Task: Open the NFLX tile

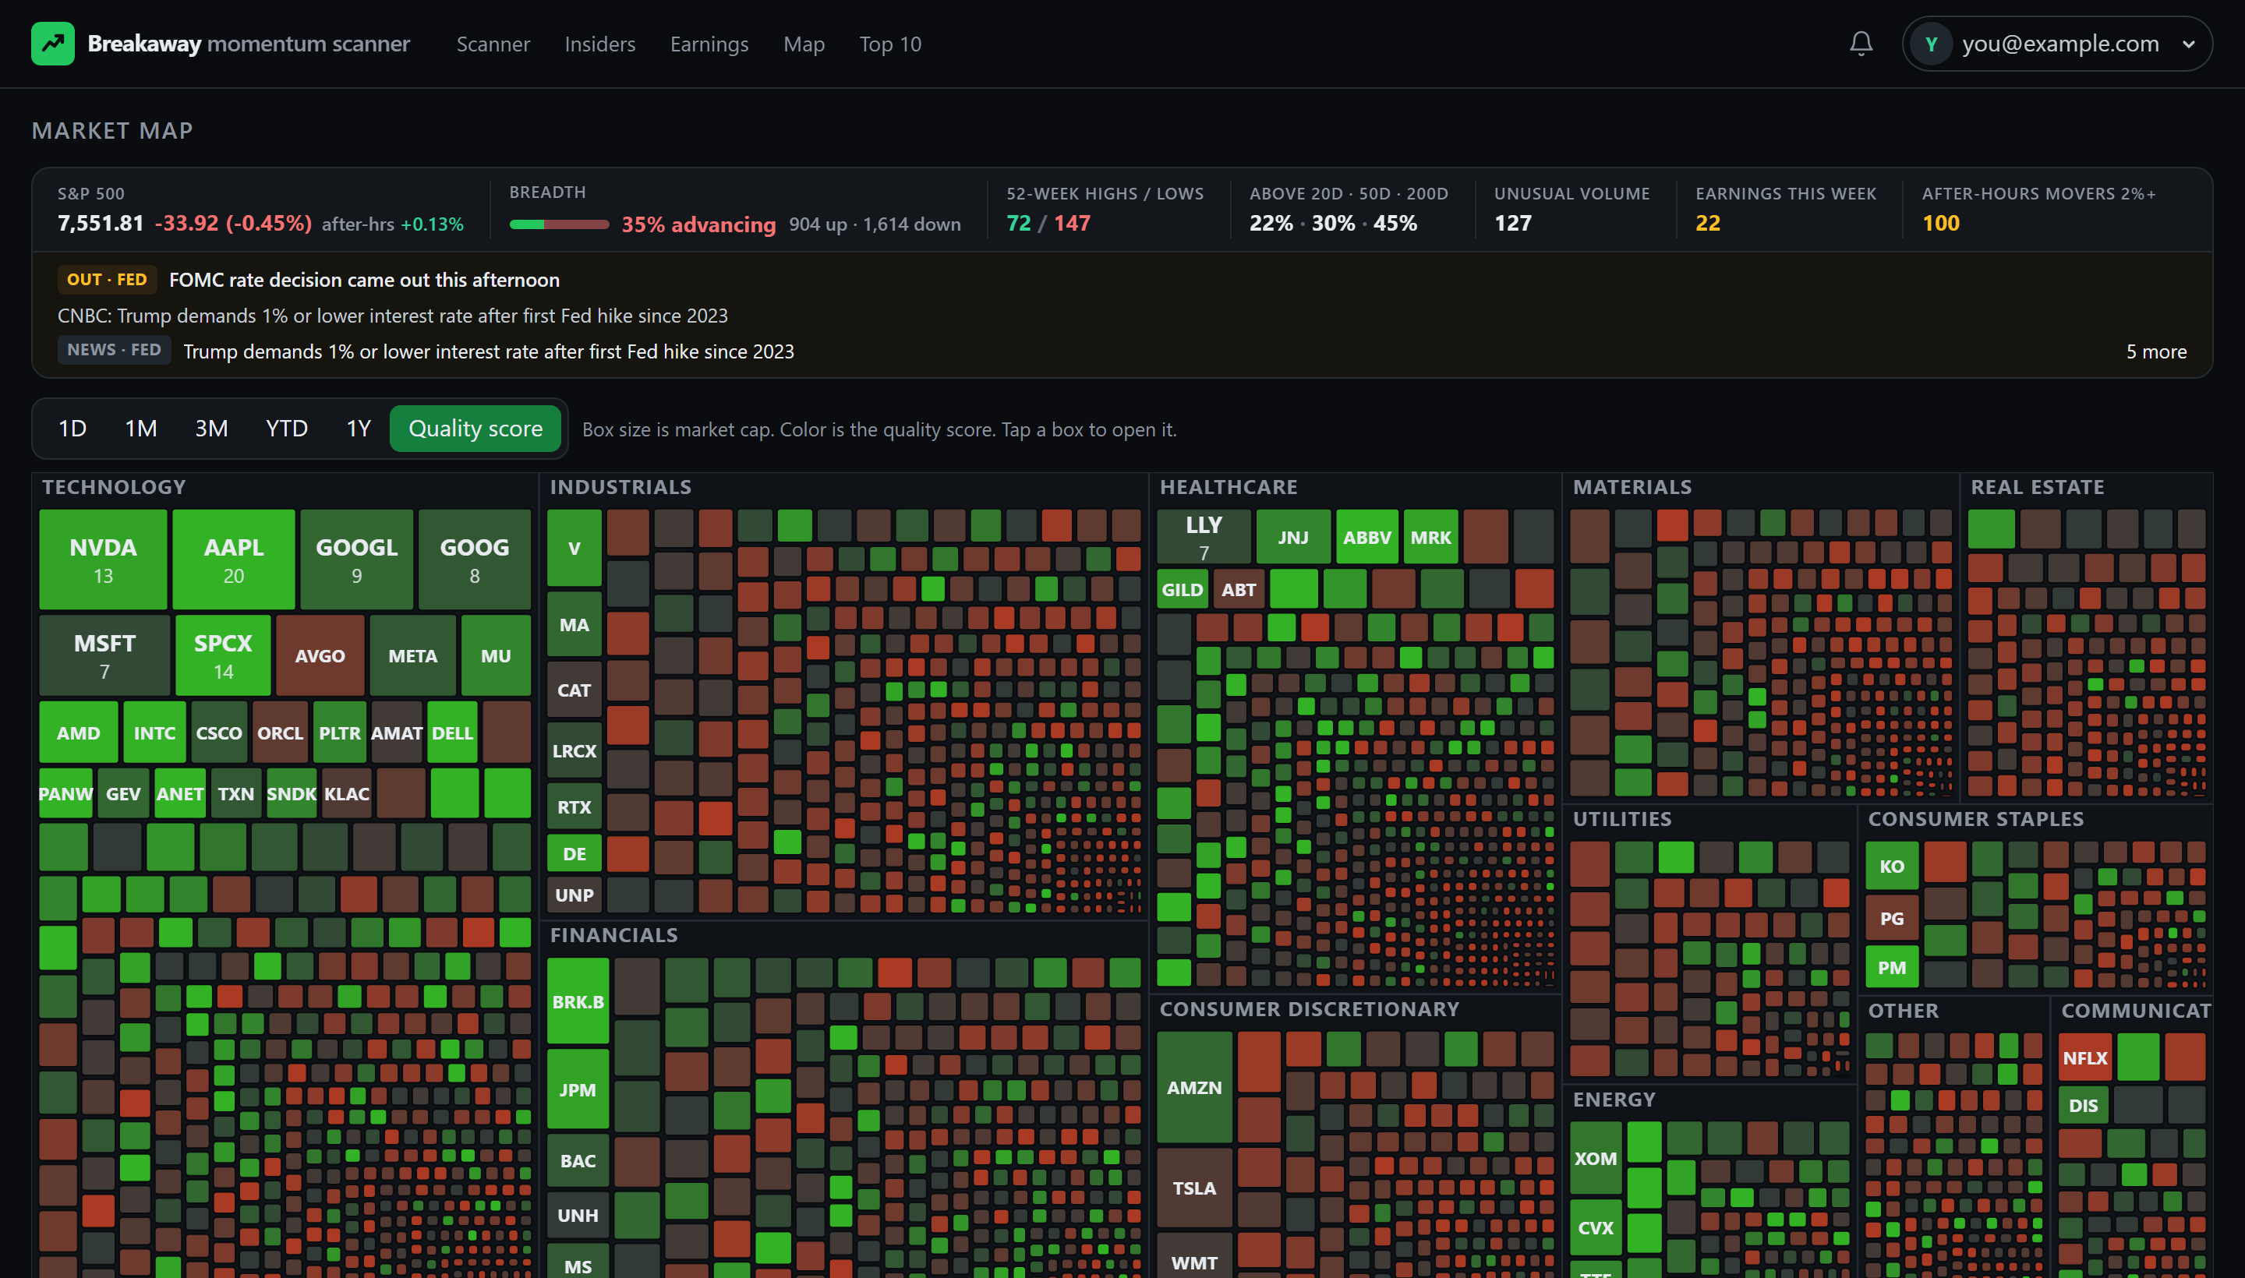Action: (x=2084, y=1057)
